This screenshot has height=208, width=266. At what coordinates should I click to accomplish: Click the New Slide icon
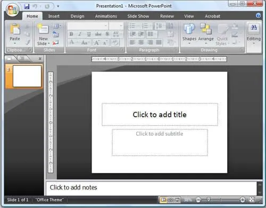[43, 29]
